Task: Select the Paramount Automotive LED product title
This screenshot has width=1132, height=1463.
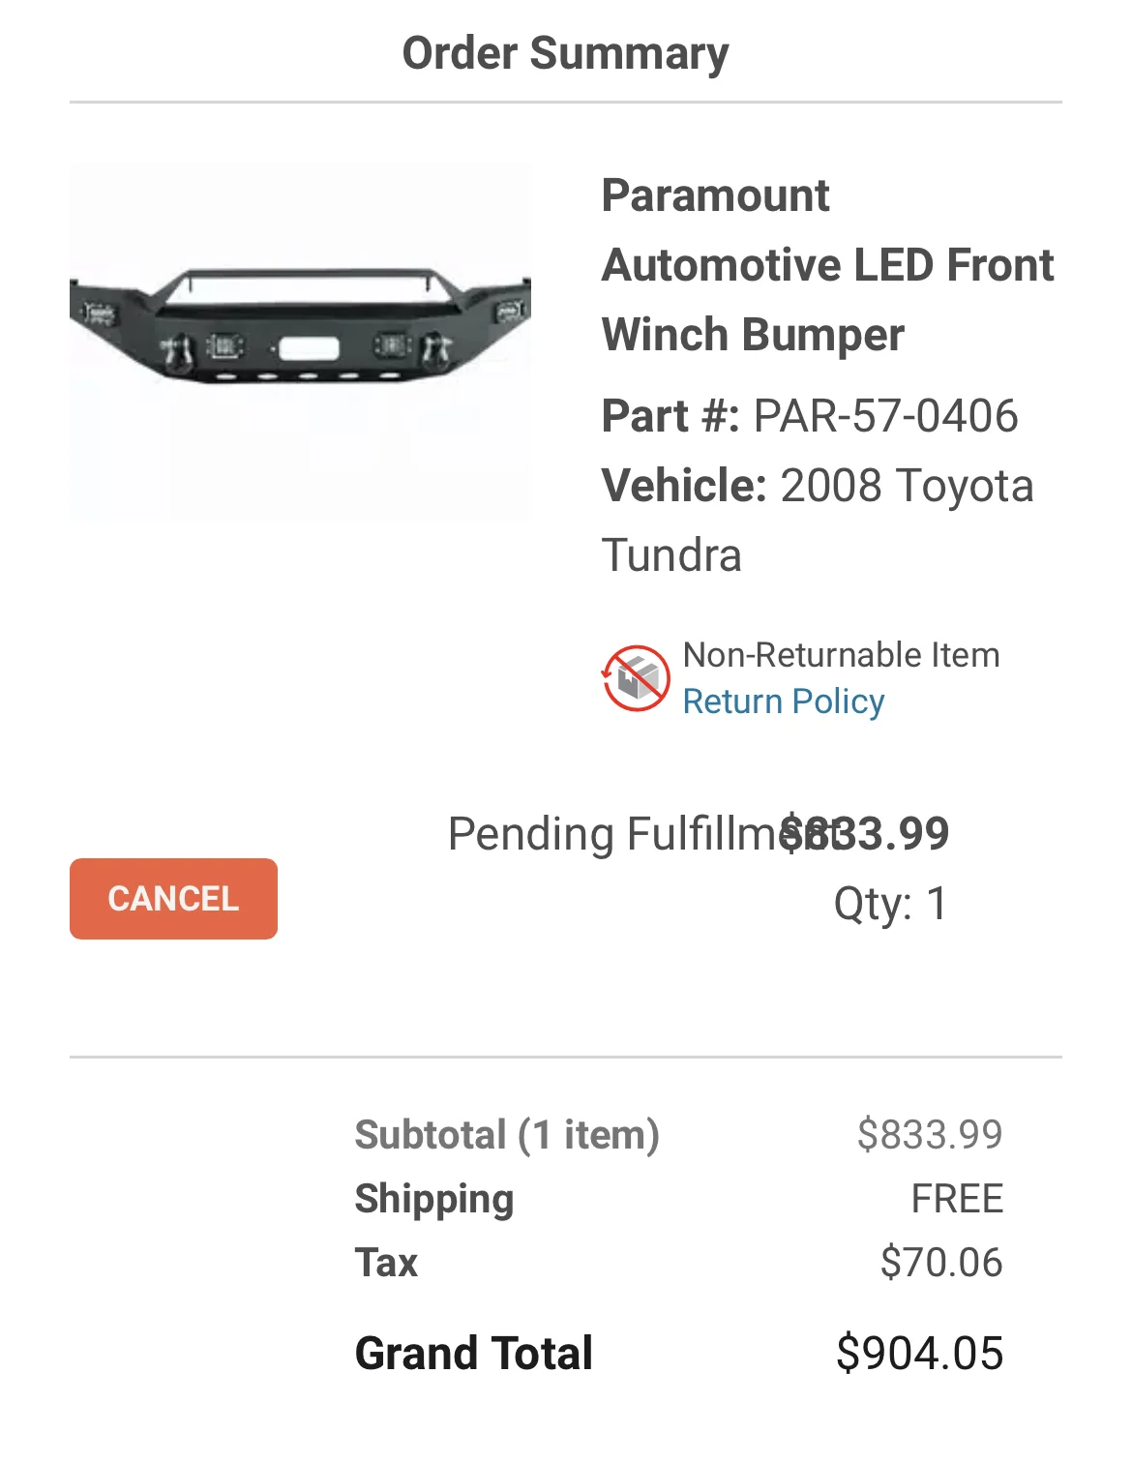Action: coord(826,265)
